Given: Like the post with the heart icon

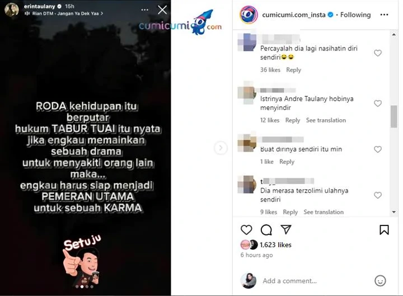Looking at the screenshot, I should pyautogui.click(x=246, y=230).
